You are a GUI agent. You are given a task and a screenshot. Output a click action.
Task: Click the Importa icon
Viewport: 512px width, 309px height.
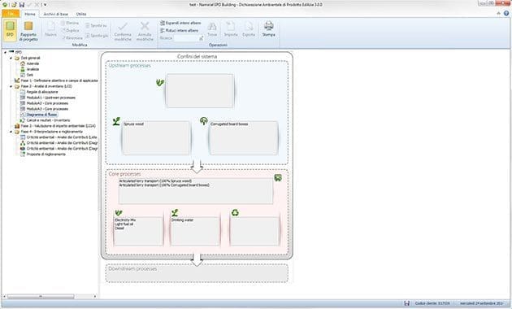tap(231, 26)
